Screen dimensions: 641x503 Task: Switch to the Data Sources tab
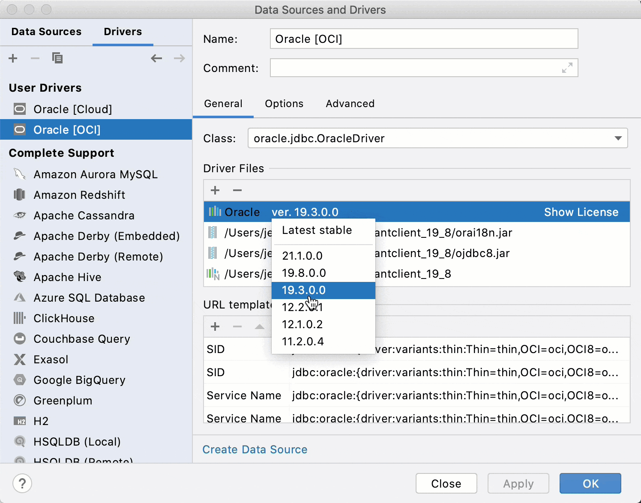pyautogui.click(x=46, y=32)
